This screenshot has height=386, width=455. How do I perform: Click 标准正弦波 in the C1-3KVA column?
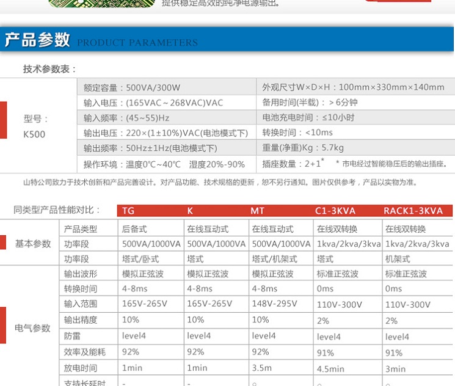[338, 274]
